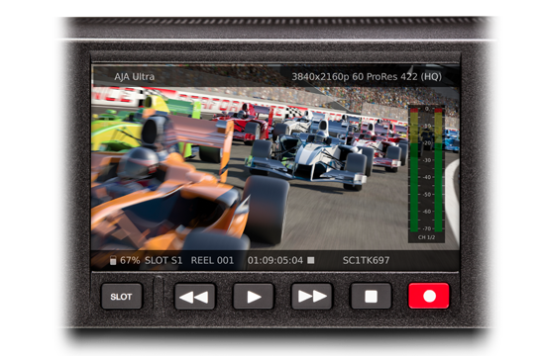Click the Fast Forward double-arrow button
Viewport: 540px width, 356px height.
click(x=312, y=296)
